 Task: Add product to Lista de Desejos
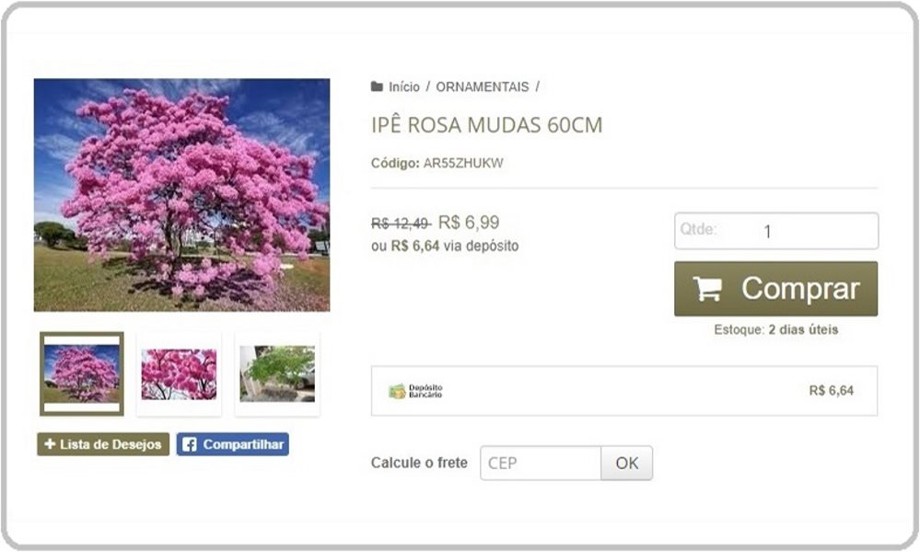[103, 444]
